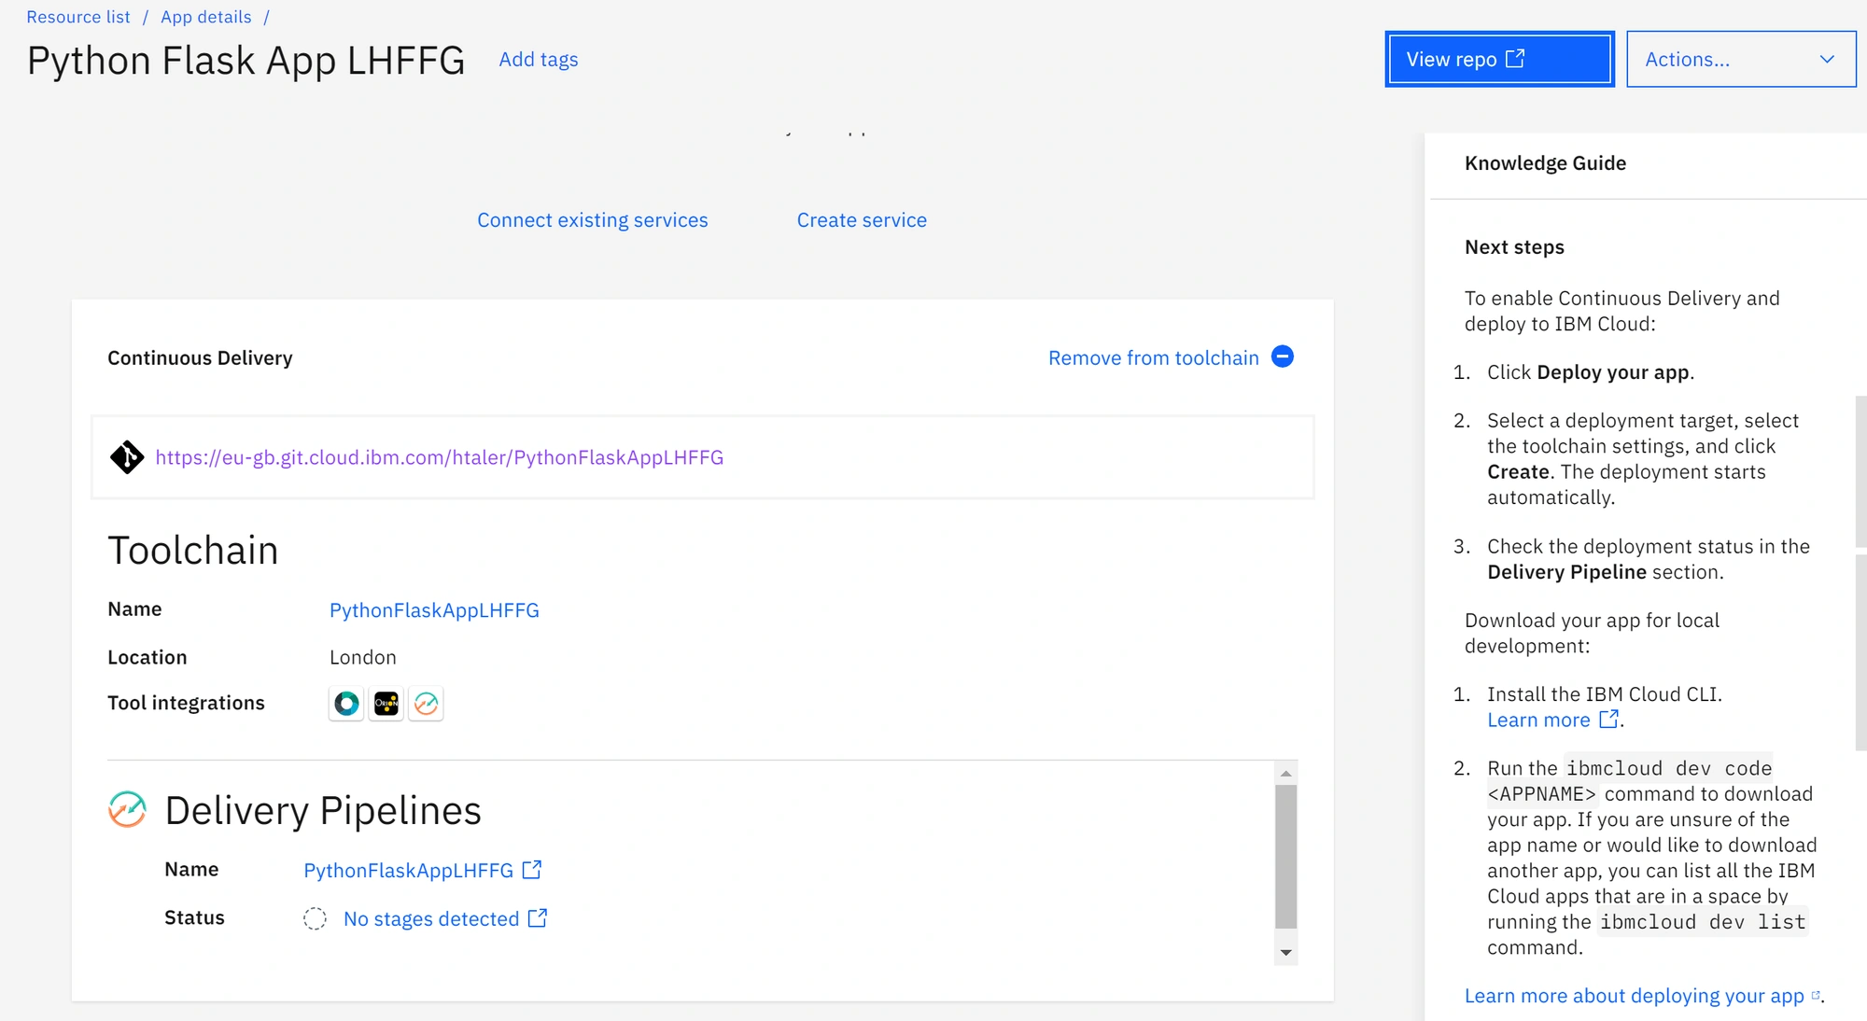Click the large Delivery Pipelines heading icon

127,809
